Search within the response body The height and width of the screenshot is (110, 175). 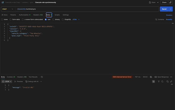[162, 82]
